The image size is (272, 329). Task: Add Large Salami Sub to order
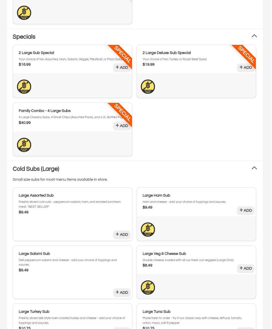tap(122, 293)
